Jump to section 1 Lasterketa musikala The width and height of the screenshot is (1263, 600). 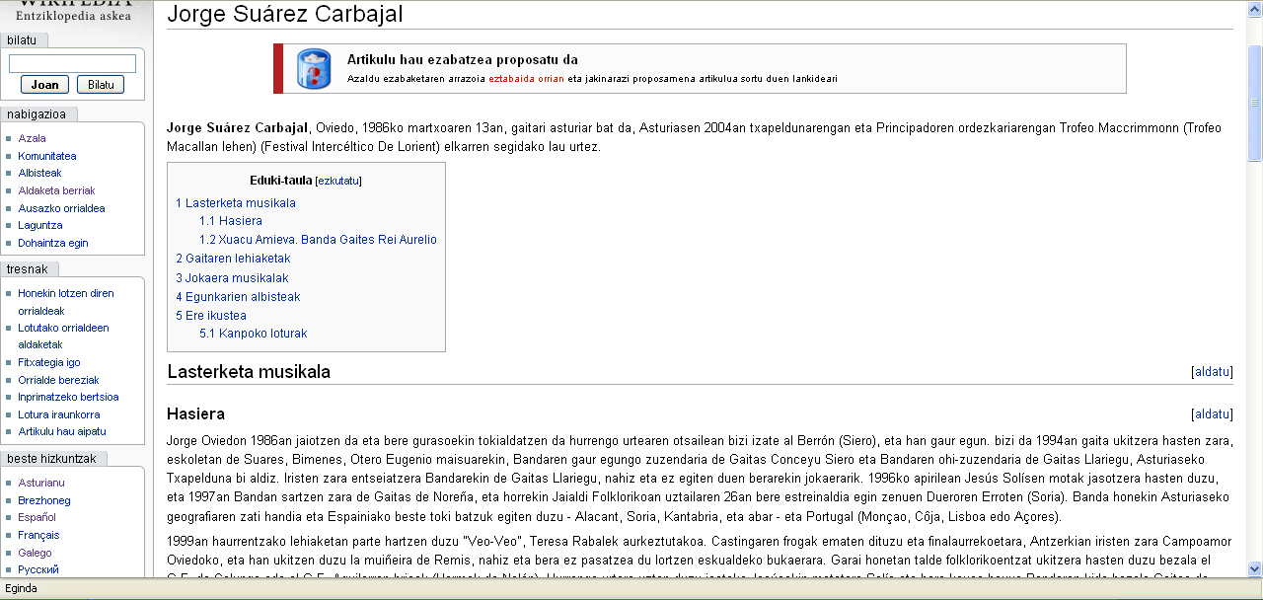coord(236,203)
